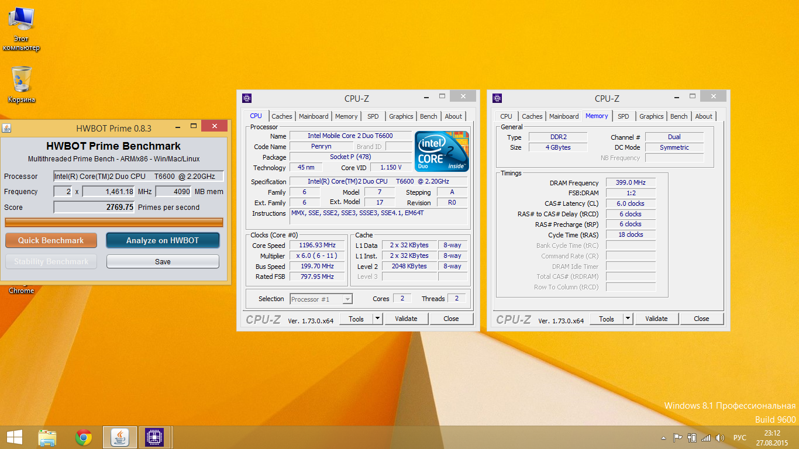Open the Корзина recycle bin icon

coord(22,85)
